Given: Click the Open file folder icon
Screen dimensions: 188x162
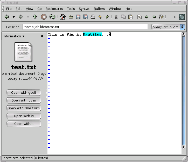Looking at the screenshot, I should coord(71,17).
